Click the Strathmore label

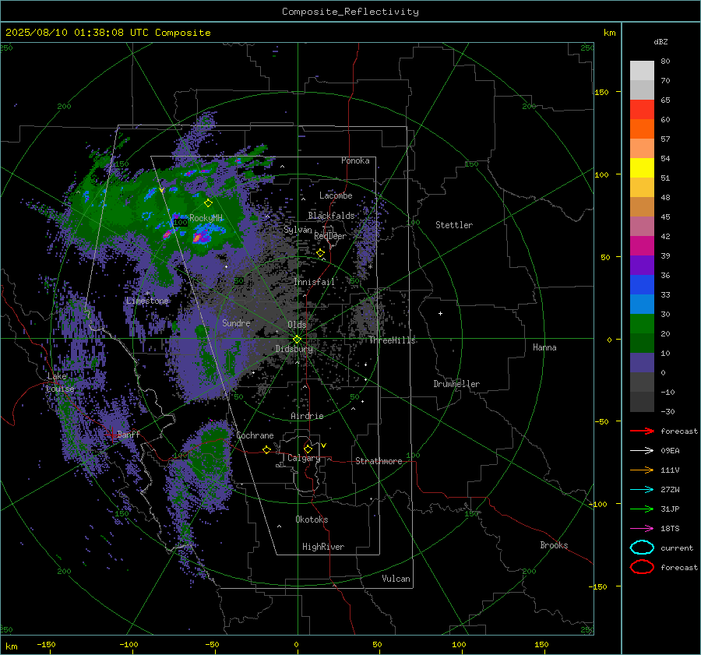coord(379,461)
